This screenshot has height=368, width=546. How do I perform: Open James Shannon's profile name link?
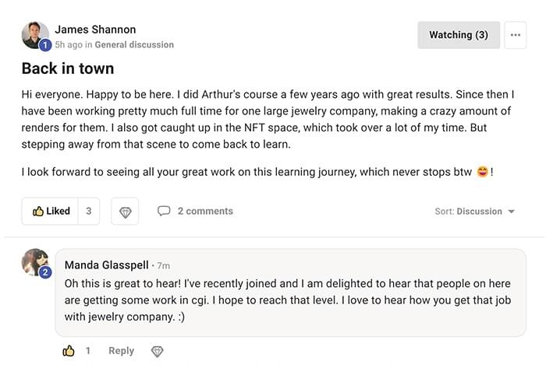[x=95, y=30]
